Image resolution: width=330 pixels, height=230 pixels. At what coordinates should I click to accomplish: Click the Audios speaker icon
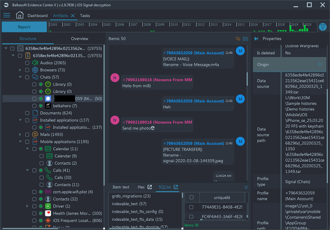35,63
